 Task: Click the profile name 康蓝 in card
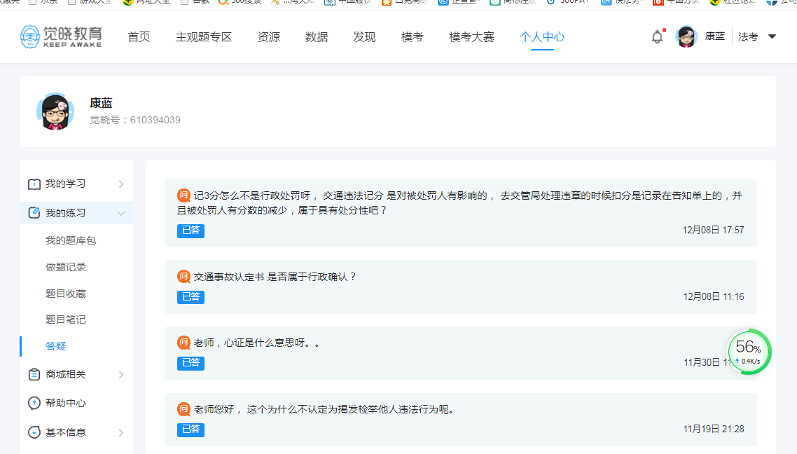point(101,103)
